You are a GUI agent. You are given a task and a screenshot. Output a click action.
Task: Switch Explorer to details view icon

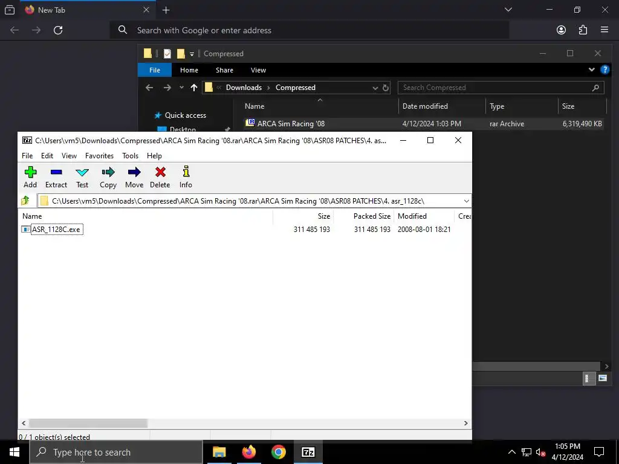588,378
